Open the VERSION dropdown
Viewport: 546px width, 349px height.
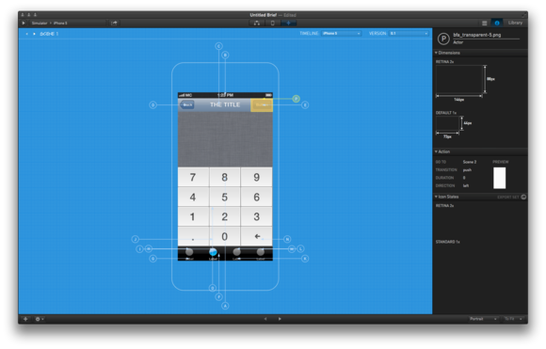click(409, 34)
